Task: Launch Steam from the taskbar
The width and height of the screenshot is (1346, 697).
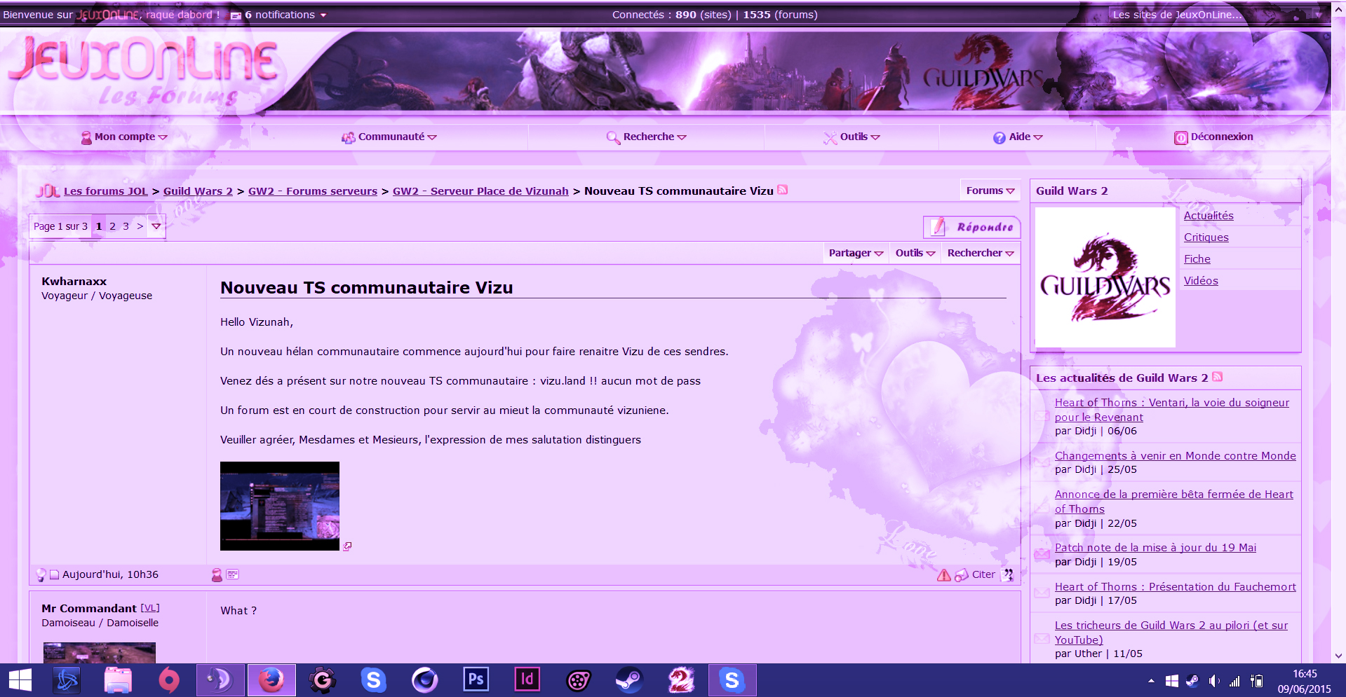Action: click(x=629, y=680)
